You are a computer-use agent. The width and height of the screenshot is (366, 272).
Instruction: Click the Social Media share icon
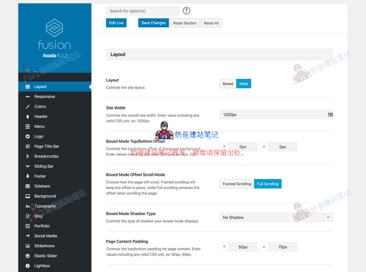28,236
